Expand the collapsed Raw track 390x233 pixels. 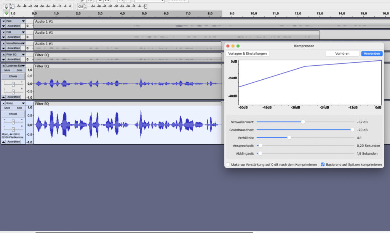click(3, 26)
